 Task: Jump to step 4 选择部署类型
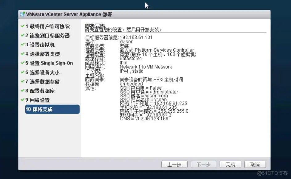coord(43,54)
